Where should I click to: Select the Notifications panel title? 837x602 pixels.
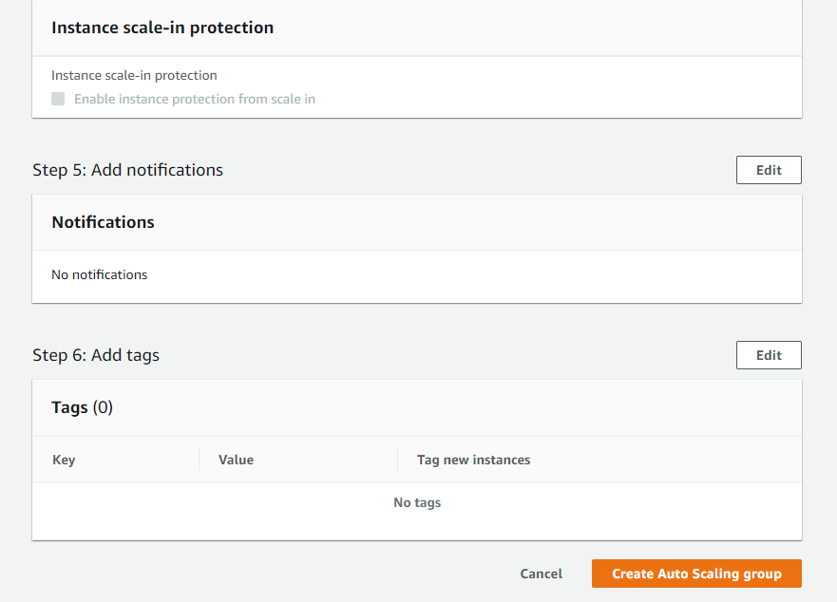(103, 222)
